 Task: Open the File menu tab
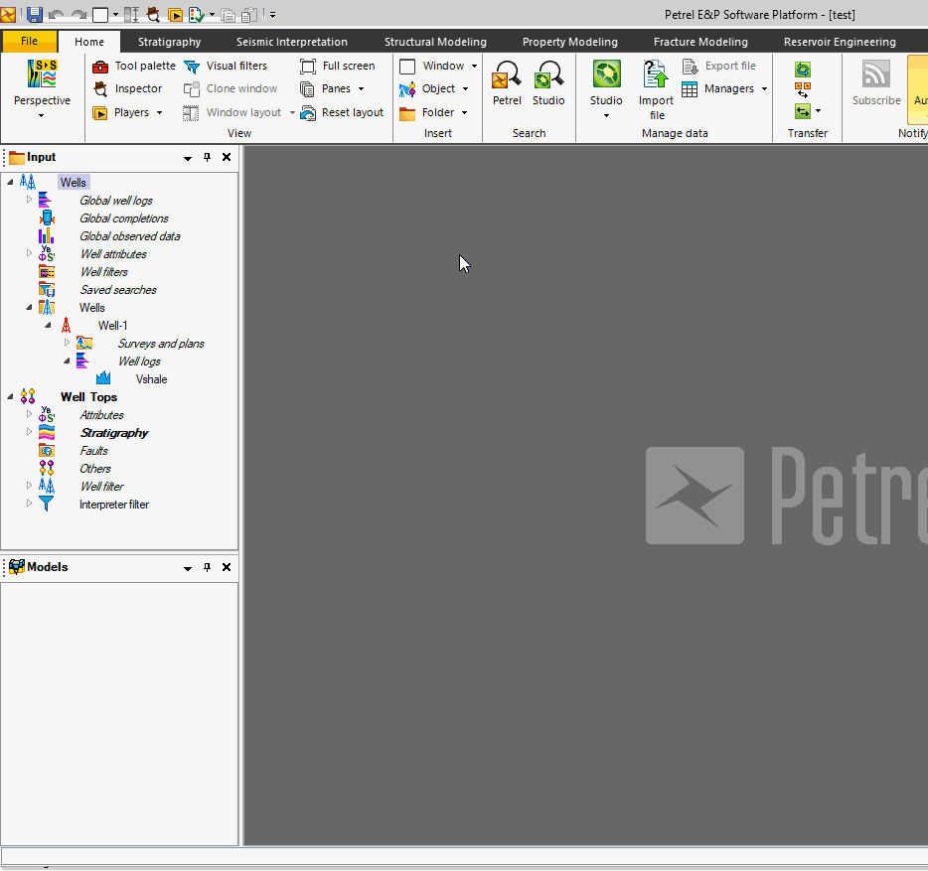(29, 41)
